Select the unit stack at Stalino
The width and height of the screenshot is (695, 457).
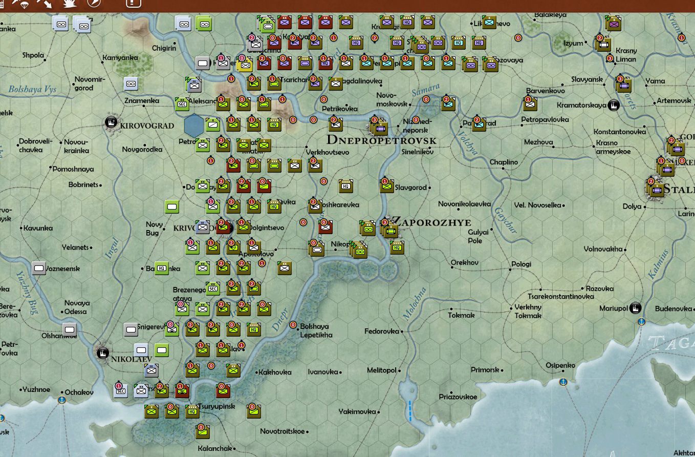[x=656, y=189]
